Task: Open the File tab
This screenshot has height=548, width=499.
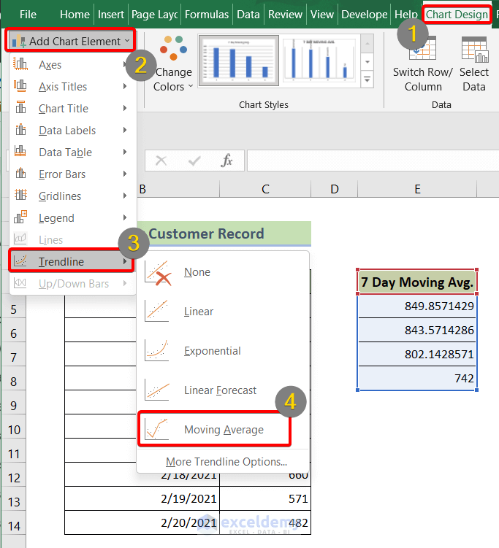Action: (28, 15)
